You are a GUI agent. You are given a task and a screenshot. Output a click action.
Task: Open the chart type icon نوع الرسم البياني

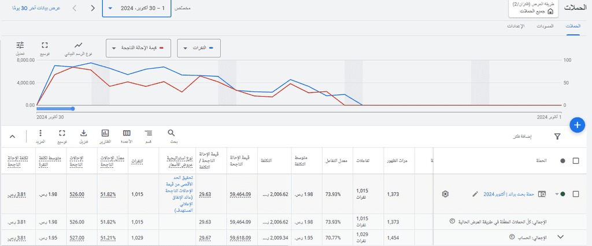(x=78, y=45)
